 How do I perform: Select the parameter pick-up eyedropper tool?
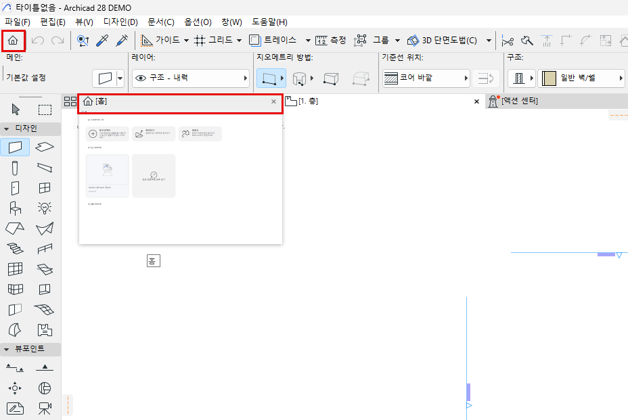click(x=103, y=41)
